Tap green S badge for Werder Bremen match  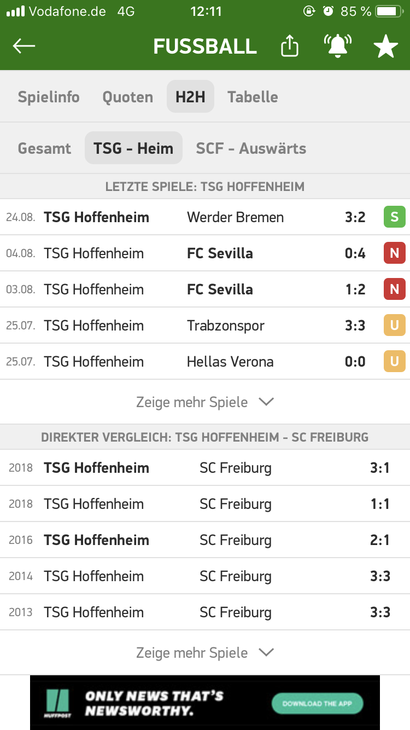394,217
